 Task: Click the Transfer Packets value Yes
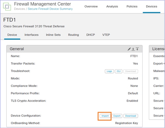[x=135, y=64]
